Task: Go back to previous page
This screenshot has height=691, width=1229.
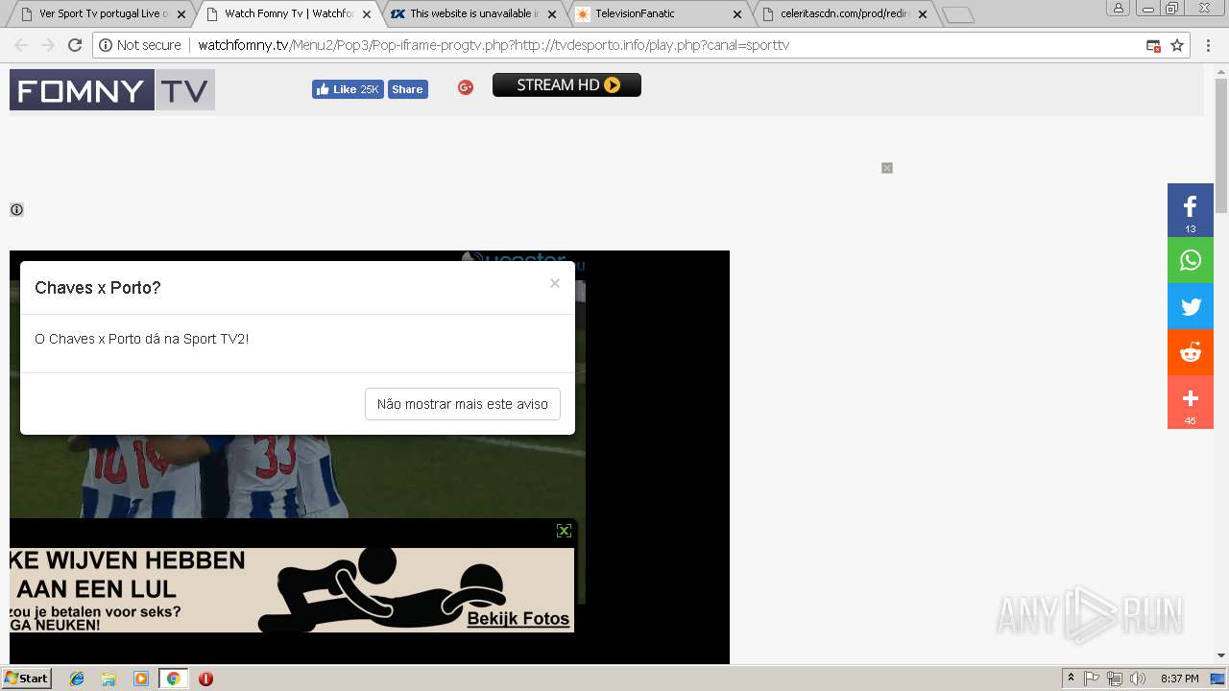Action: point(21,45)
